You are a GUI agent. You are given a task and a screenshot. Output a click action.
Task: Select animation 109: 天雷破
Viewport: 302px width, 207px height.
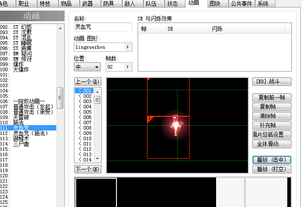pos(28,117)
